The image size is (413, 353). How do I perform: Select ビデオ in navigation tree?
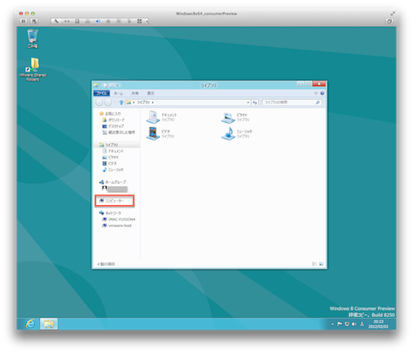coord(109,163)
